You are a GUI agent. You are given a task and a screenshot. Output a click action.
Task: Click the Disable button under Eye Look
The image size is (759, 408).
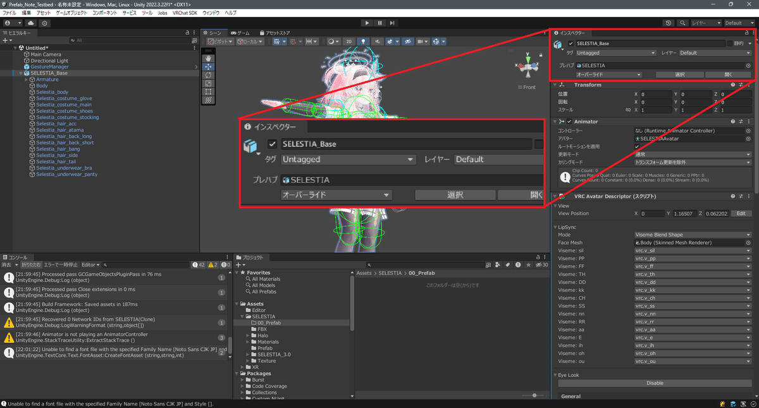click(x=655, y=383)
